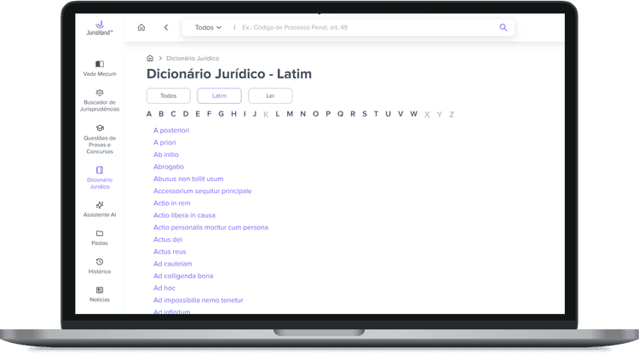
Task: Open Pastas folder icon
Action: (100, 233)
